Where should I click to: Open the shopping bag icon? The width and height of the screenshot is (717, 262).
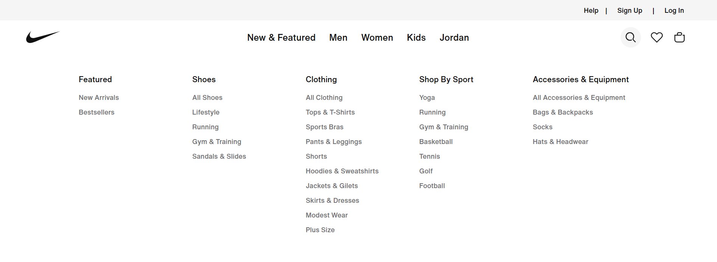pos(679,37)
